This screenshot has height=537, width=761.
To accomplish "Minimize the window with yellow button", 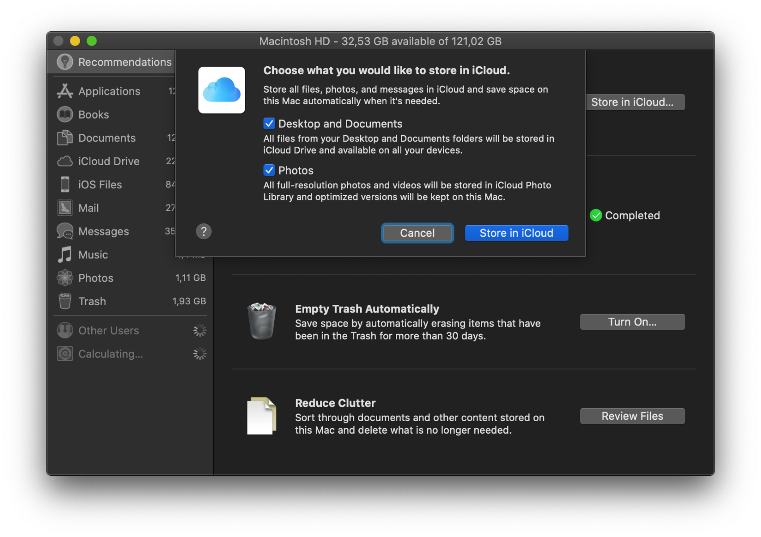I will pyautogui.click(x=75, y=41).
